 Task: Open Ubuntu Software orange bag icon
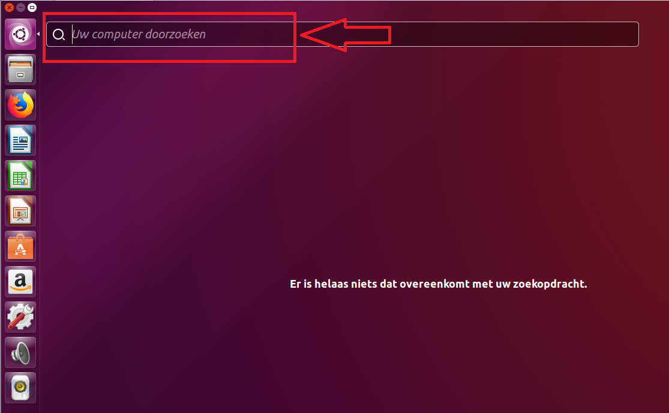(20, 246)
